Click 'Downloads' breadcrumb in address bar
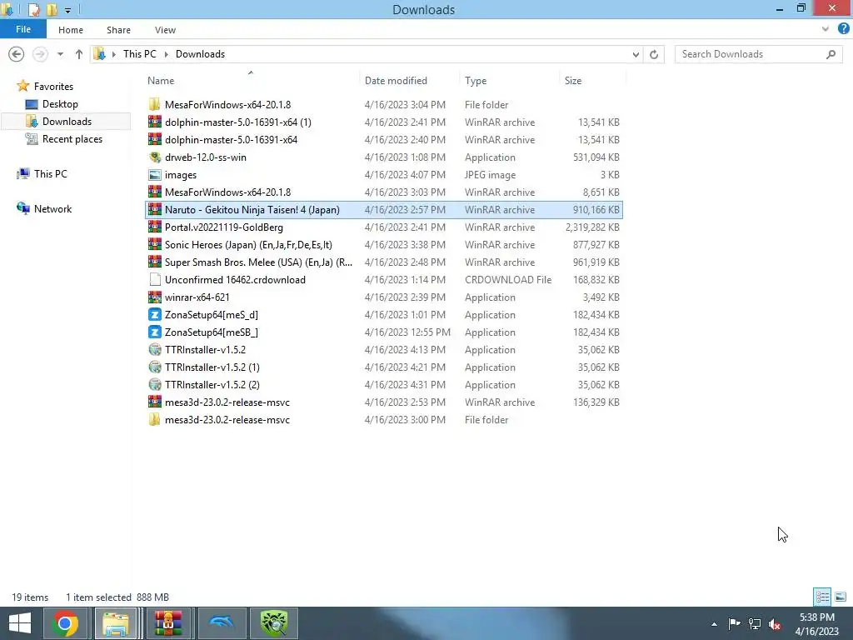The width and height of the screenshot is (853, 640). click(200, 54)
